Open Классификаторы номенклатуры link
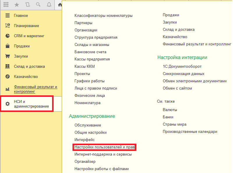233x173 pixels. pyautogui.click(x=104, y=16)
